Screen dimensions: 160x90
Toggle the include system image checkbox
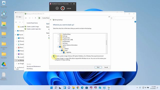[54, 56]
